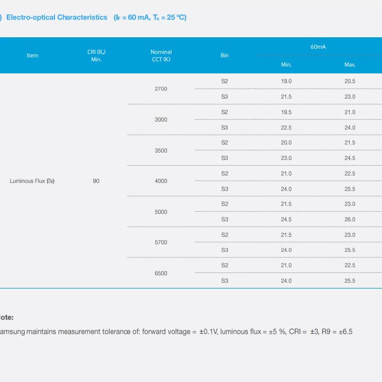This screenshot has width=382, height=382.
Task: Click the Min value '21.5' for 5700 K S2
Action: 286,235
